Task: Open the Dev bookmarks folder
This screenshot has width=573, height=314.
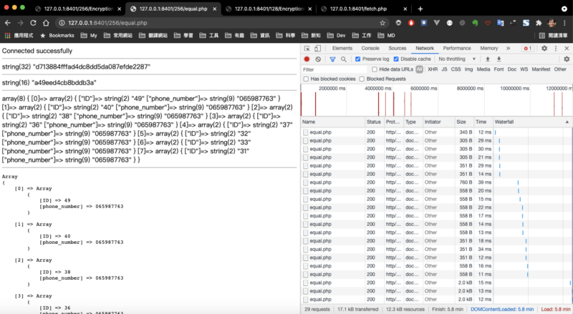Action: (x=336, y=36)
